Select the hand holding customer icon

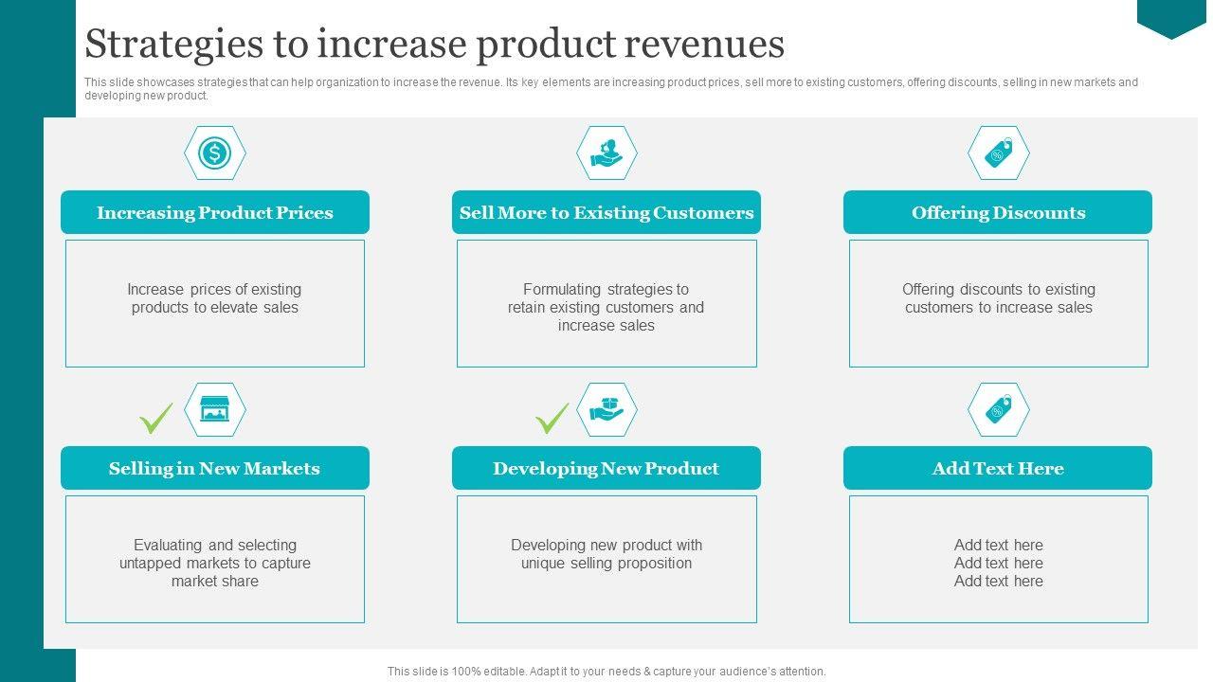[606, 153]
